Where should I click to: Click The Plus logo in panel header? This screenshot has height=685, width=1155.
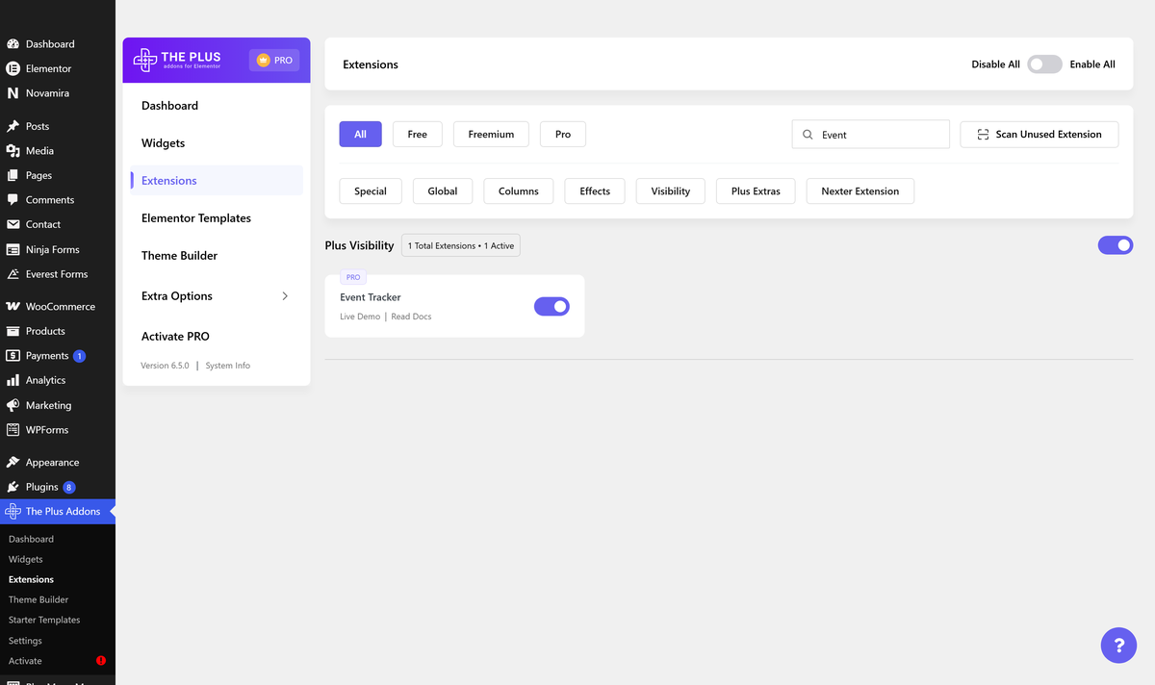(177, 61)
